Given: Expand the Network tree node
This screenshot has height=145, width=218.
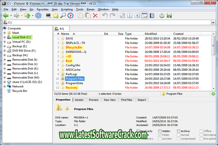Looking at the screenshot, I should coord(5,86).
